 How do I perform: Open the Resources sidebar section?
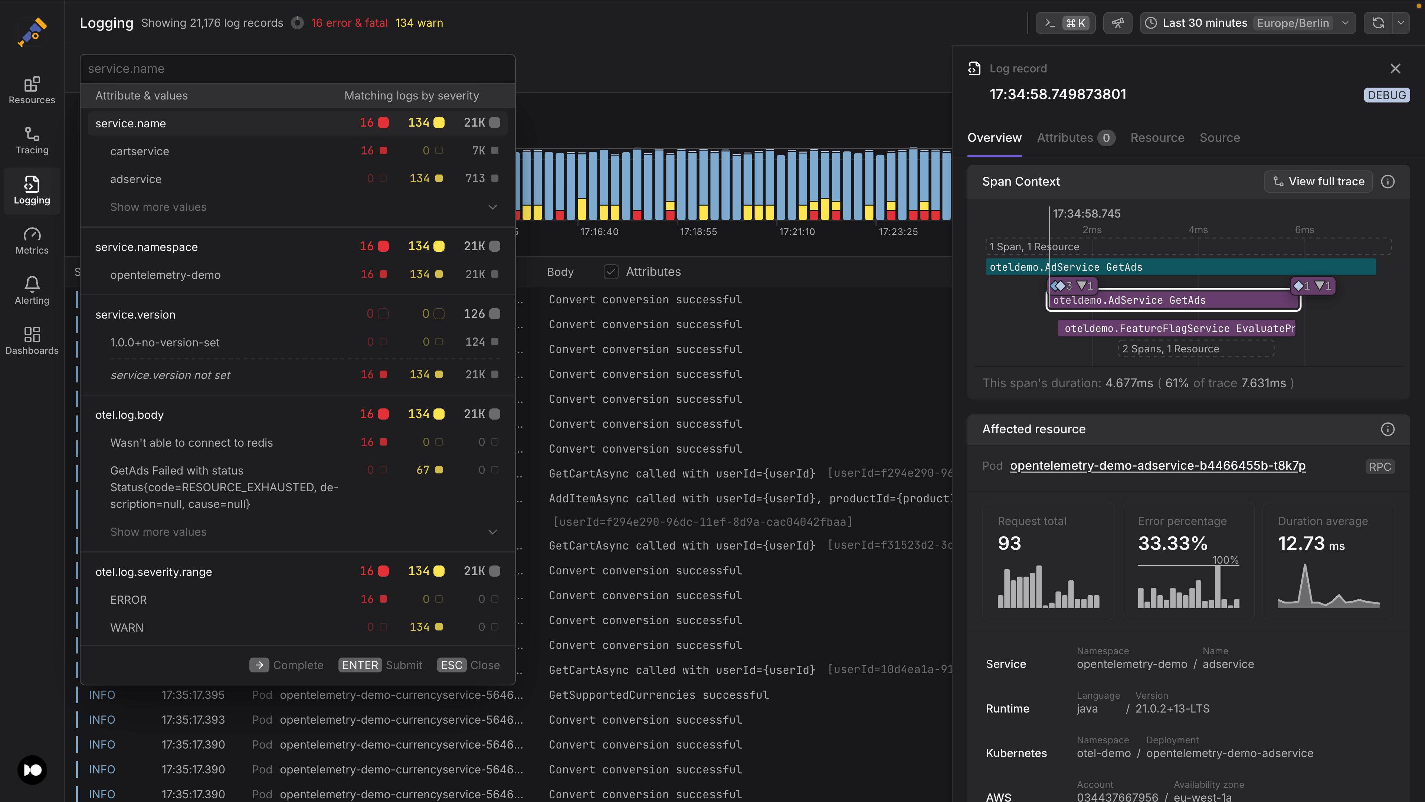[32, 90]
